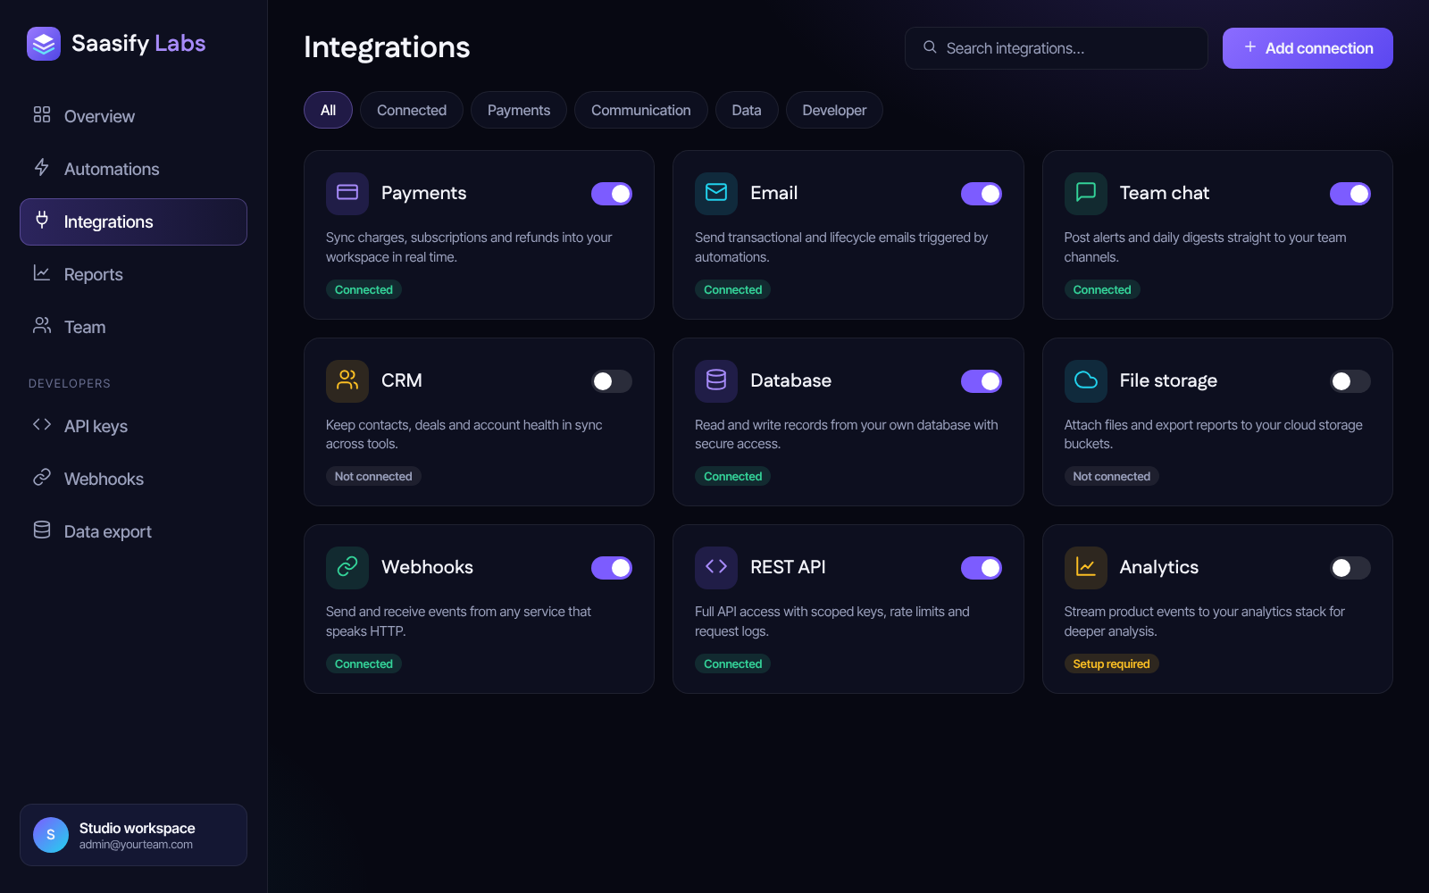Click the Studio workspace avatar

51,835
